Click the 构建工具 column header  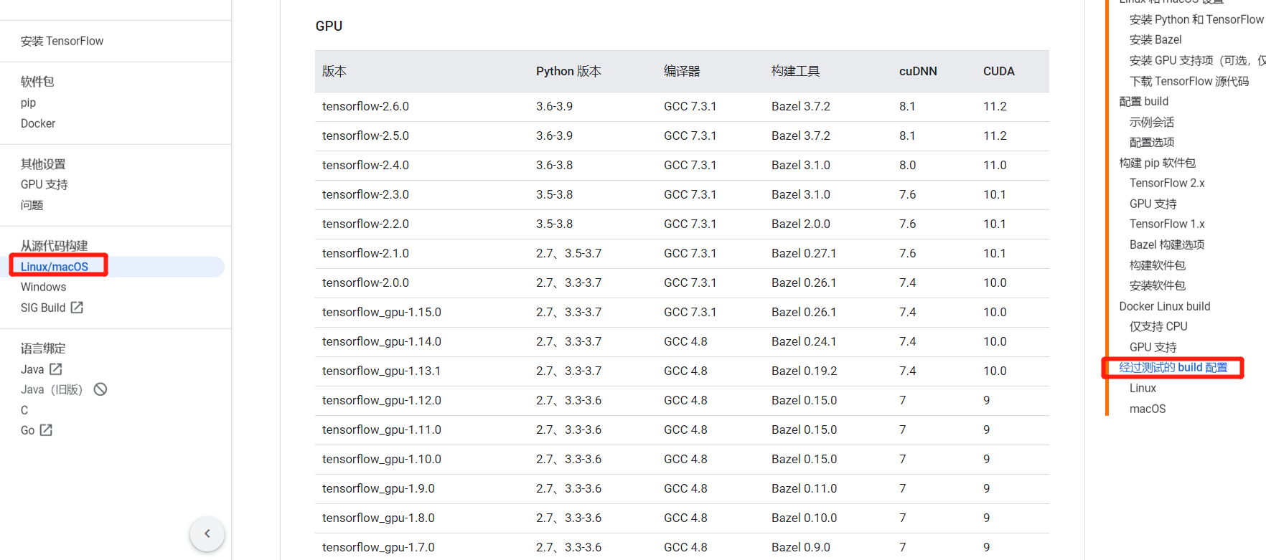795,71
